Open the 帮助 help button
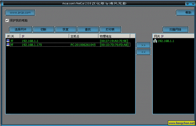The width and height of the screenshot is (196, 126). coord(185,13)
